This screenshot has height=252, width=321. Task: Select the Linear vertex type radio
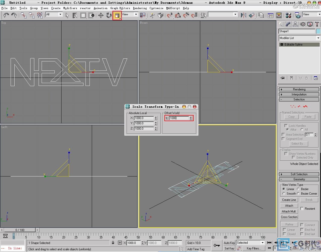pos(284,189)
